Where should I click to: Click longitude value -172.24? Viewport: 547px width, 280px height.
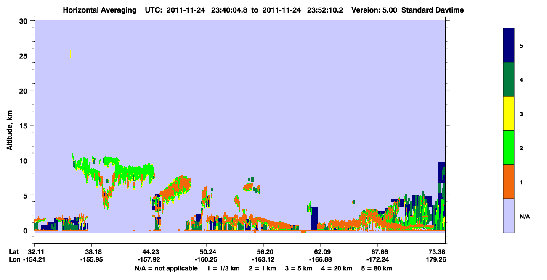click(378, 260)
